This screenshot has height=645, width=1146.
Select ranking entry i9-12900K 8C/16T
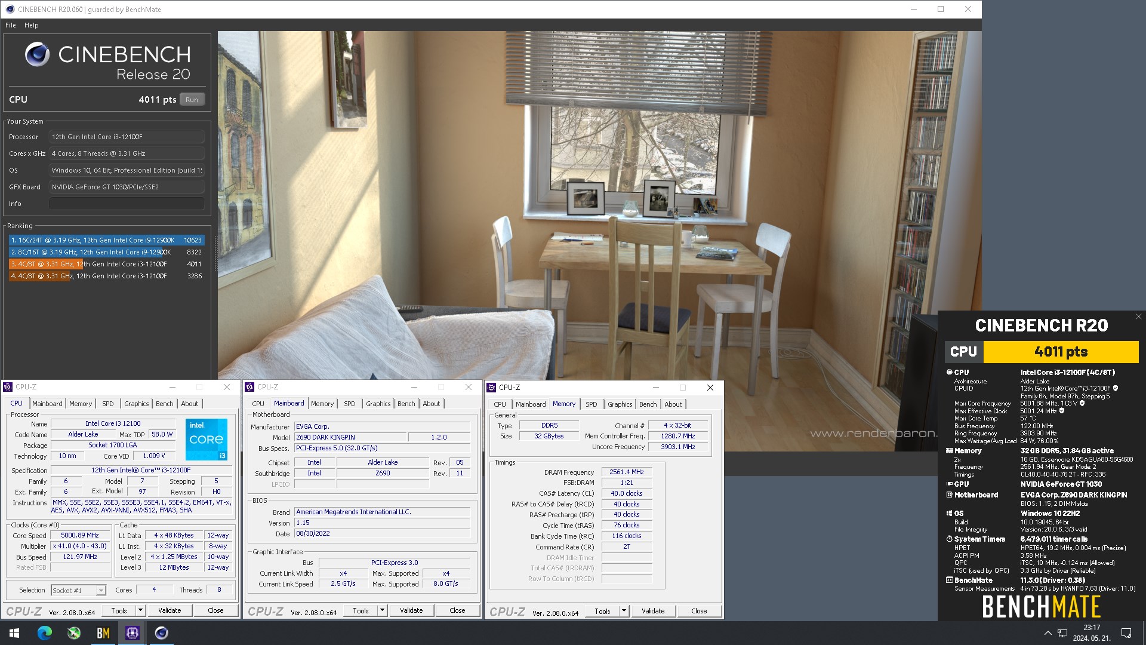click(x=106, y=252)
